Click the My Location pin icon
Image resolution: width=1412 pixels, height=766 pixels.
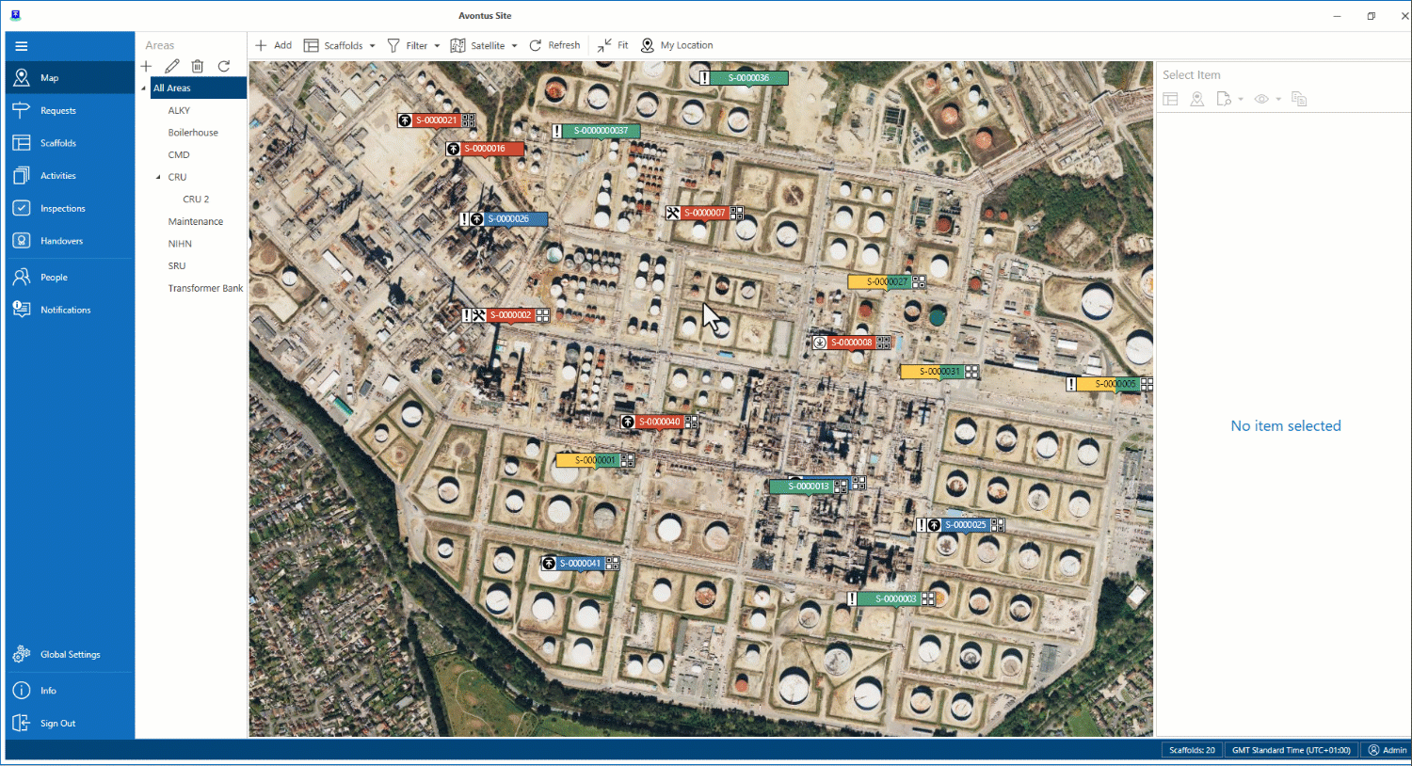point(648,45)
